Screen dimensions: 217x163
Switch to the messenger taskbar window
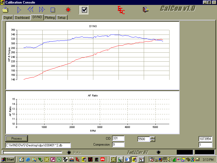coord(120,159)
